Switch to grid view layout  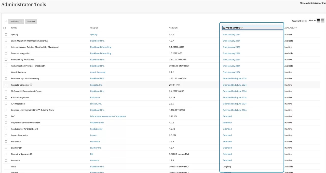click(x=322, y=21)
